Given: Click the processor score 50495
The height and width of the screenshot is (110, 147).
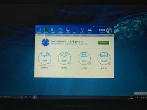Looking at the screenshot, I should pyautogui.click(x=44, y=61).
